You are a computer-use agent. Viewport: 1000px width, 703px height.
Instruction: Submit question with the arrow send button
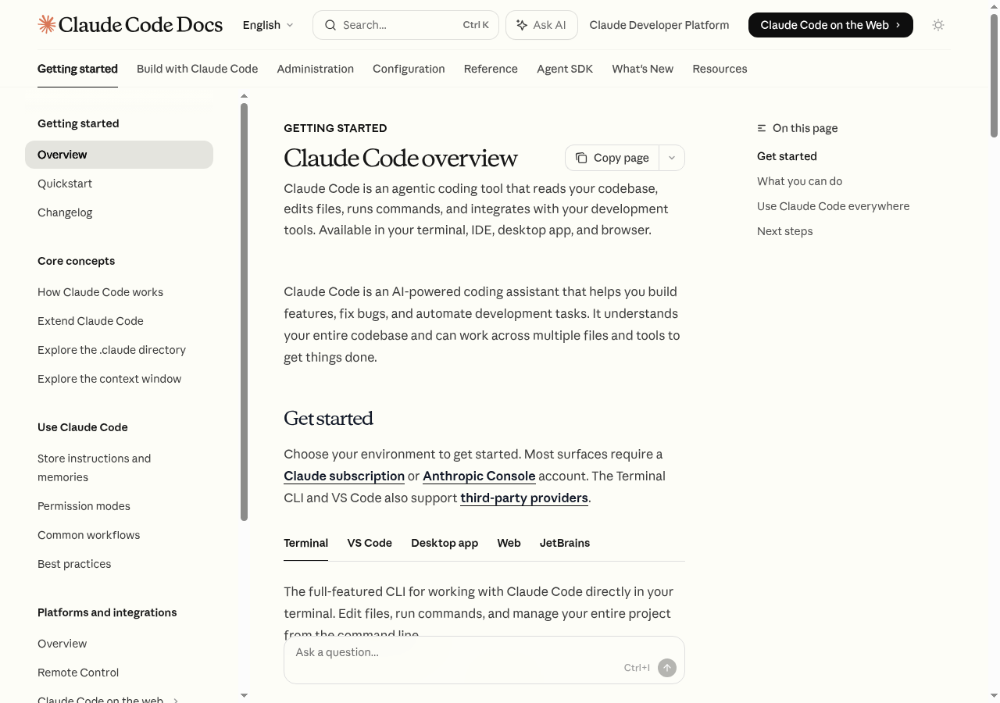[x=666, y=668]
